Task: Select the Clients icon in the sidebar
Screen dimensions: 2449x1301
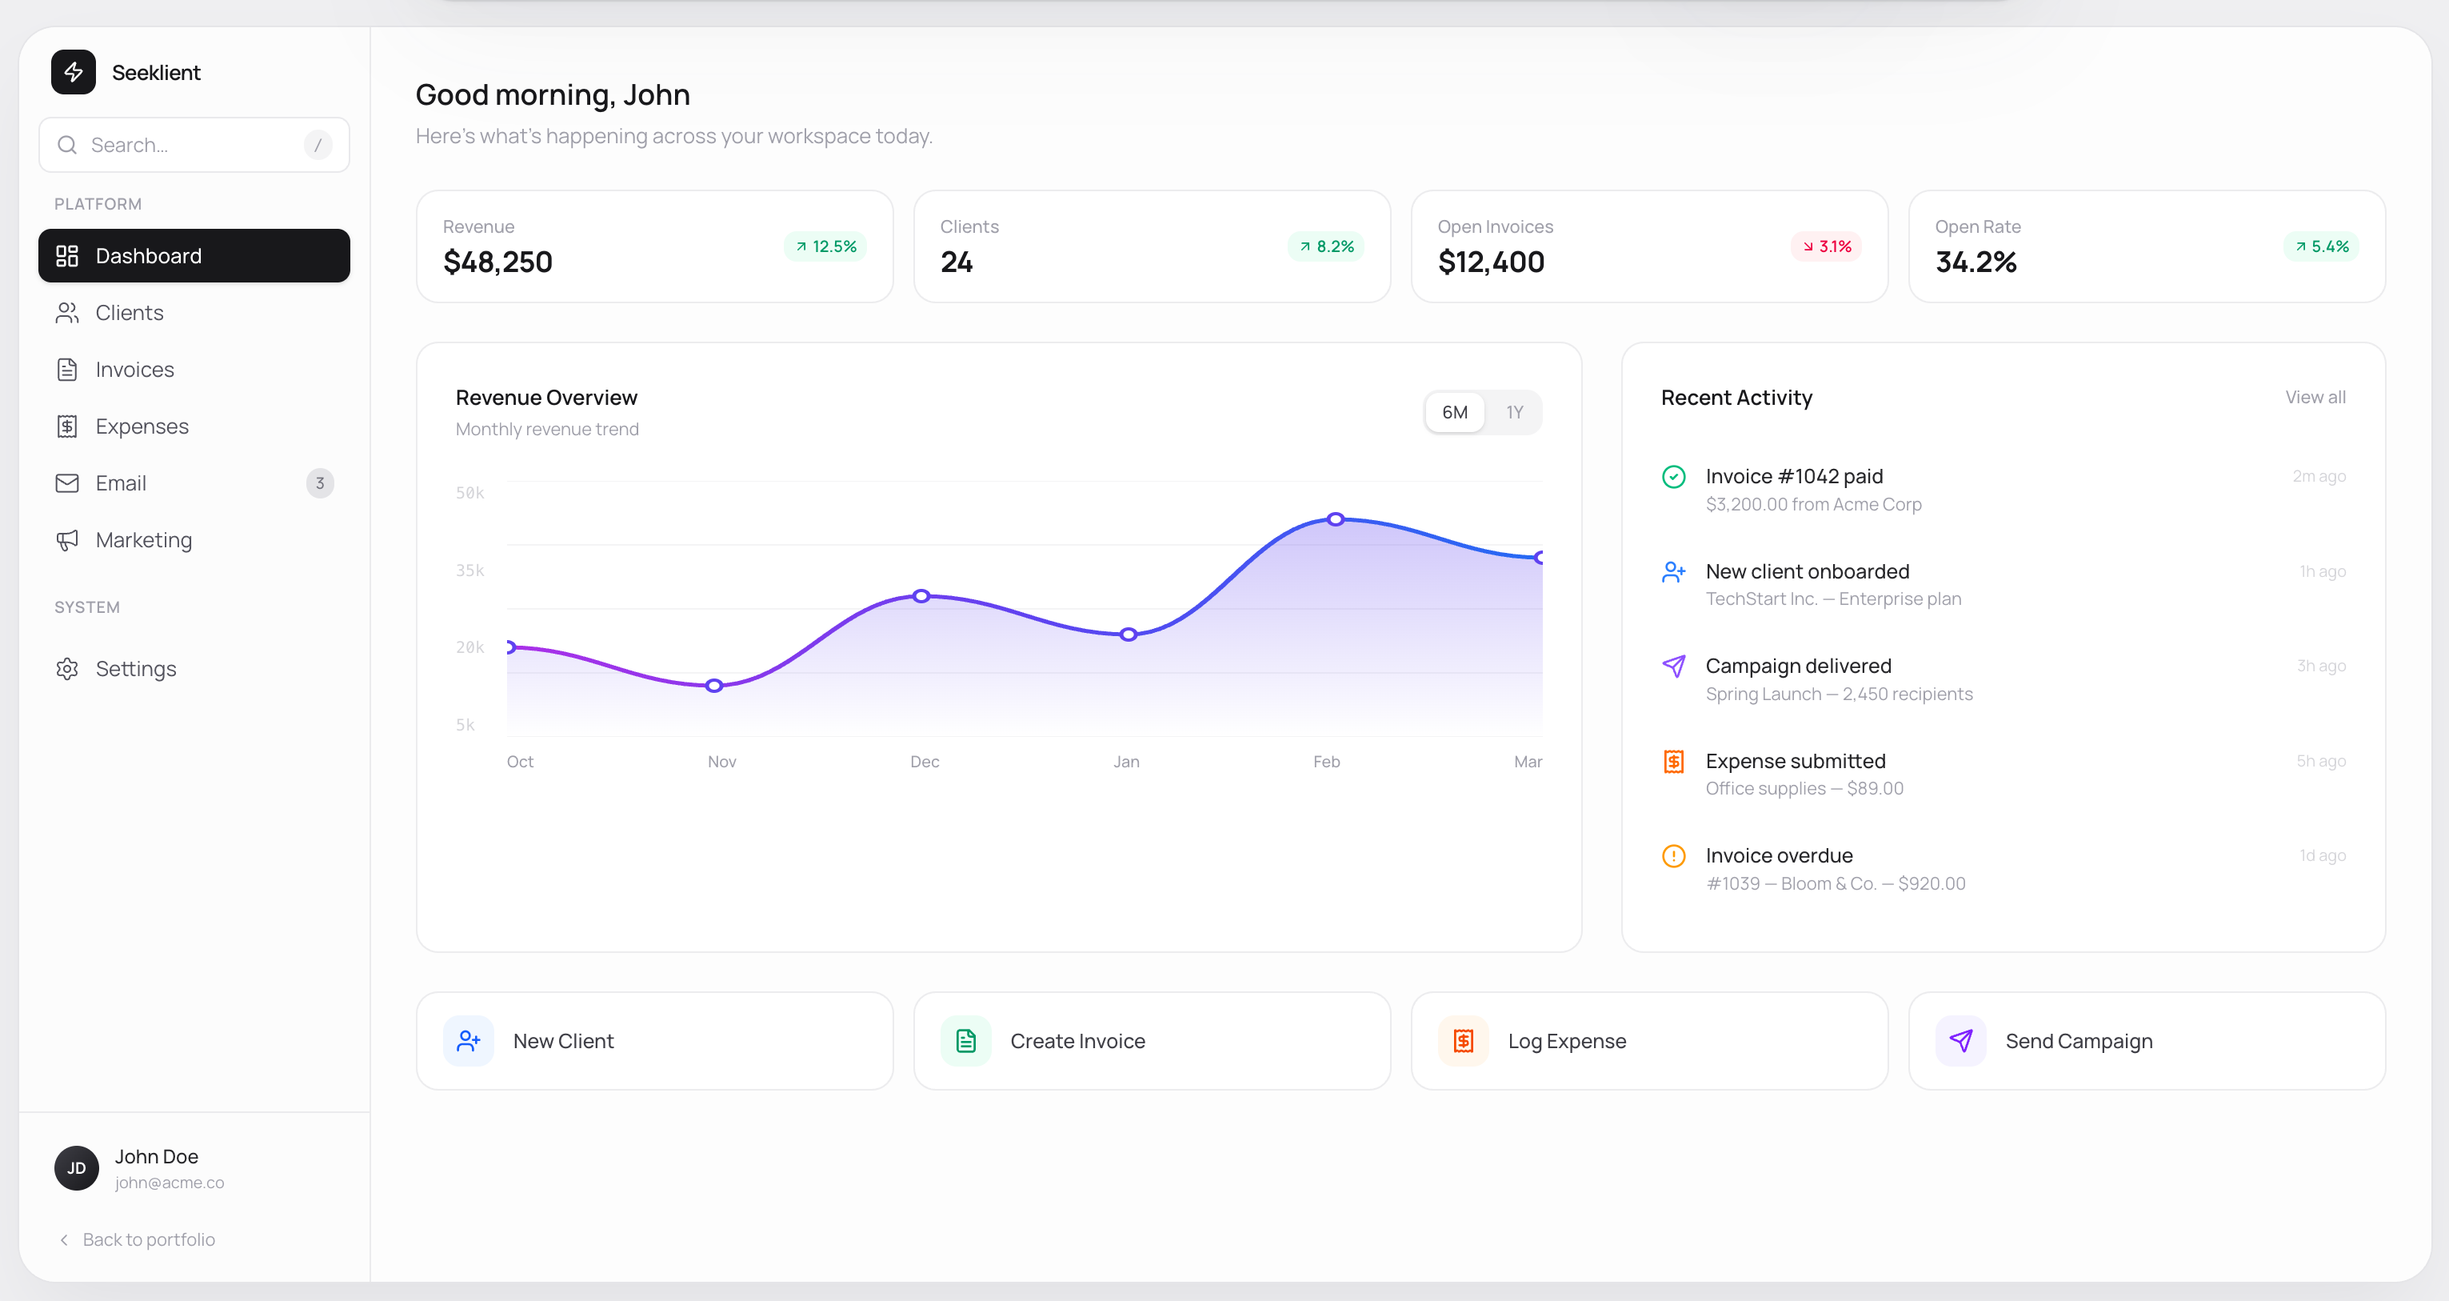Action: [x=66, y=312]
